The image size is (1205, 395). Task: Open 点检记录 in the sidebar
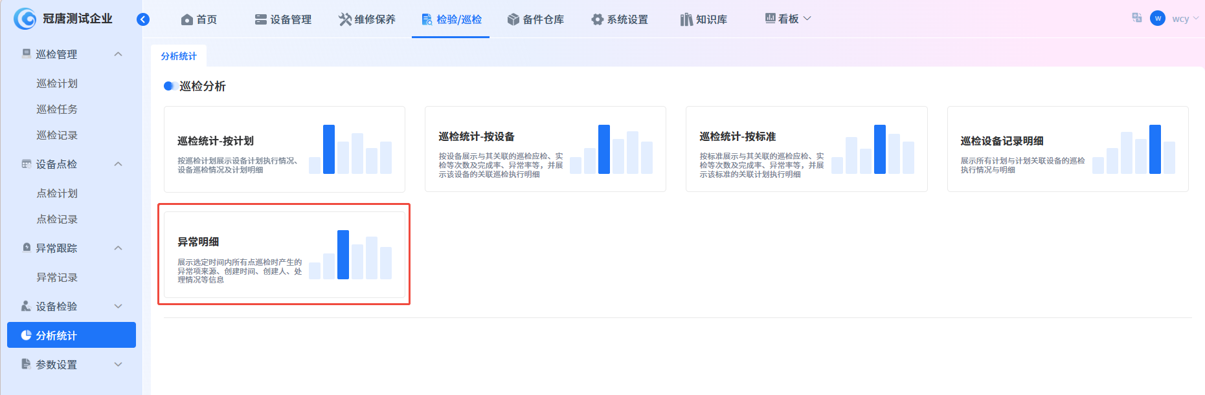coord(57,219)
